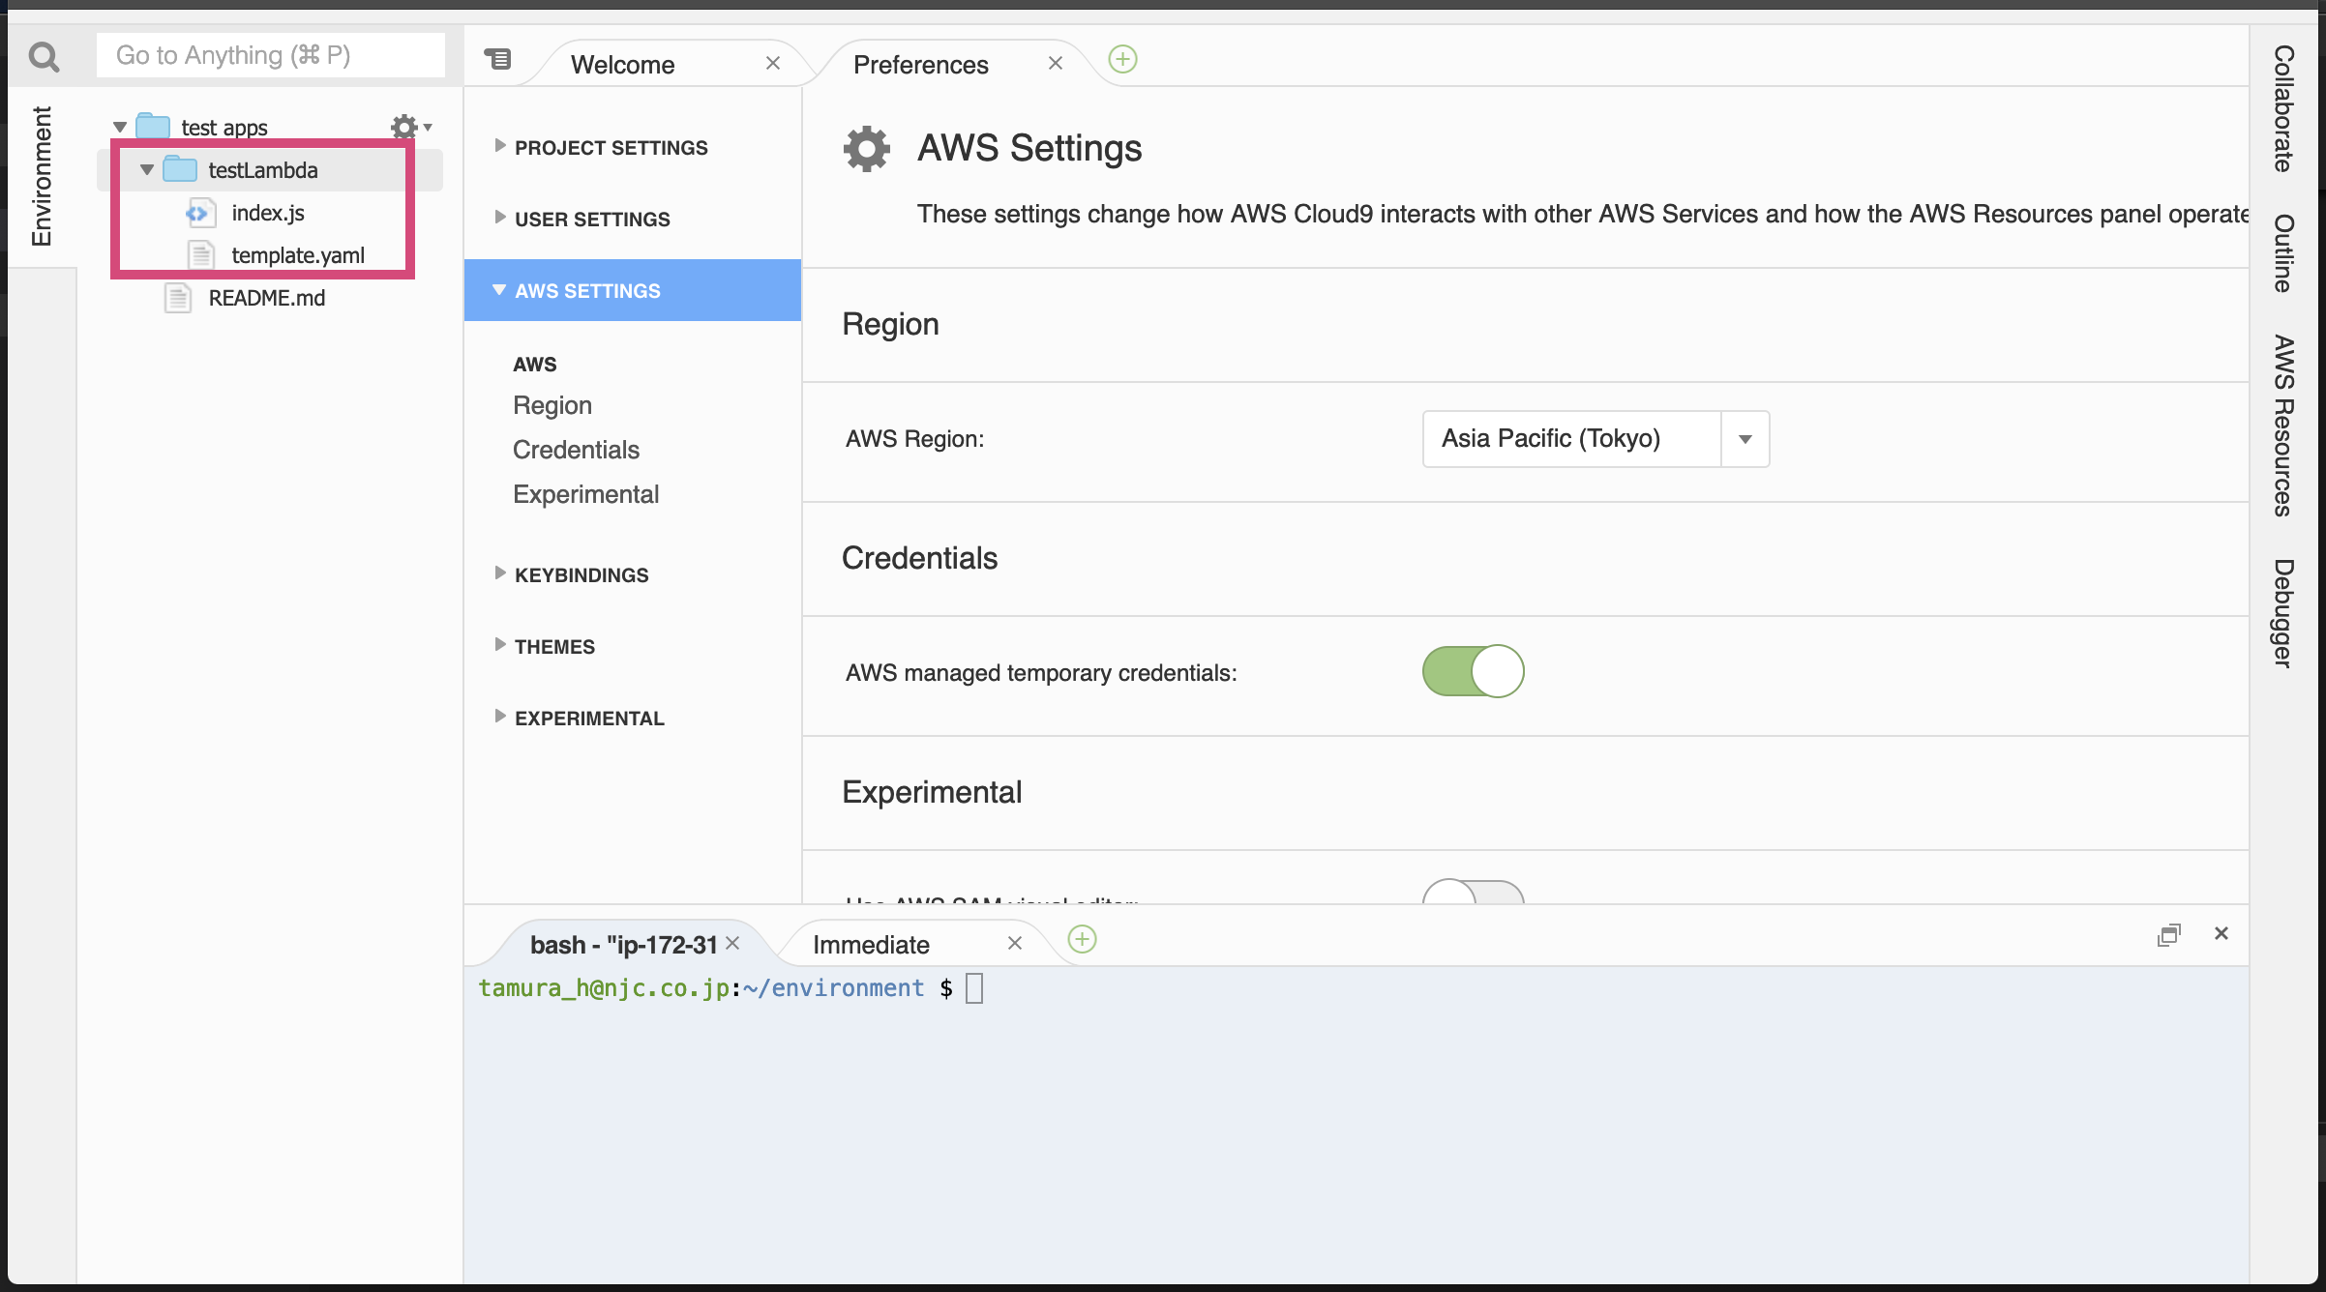This screenshot has width=2326, height=1292.
Task: Click the tab list menu icon
Action: point(497,60)
